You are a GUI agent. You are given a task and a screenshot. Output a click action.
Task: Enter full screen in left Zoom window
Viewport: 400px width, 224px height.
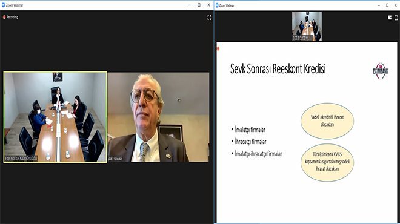[209, 18]
